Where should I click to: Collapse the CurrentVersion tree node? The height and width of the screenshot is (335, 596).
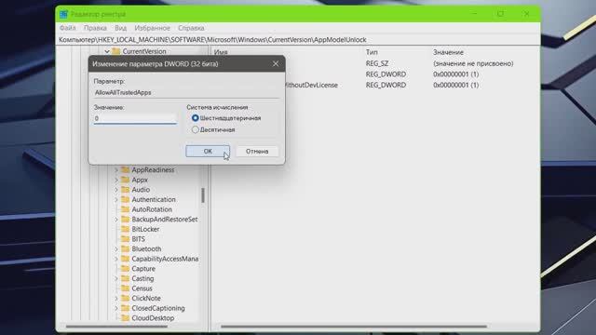coord(107,51)
